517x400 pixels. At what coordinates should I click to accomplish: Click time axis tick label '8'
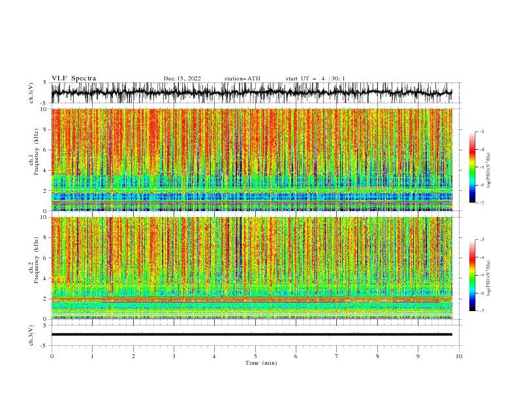pos(377,356)
